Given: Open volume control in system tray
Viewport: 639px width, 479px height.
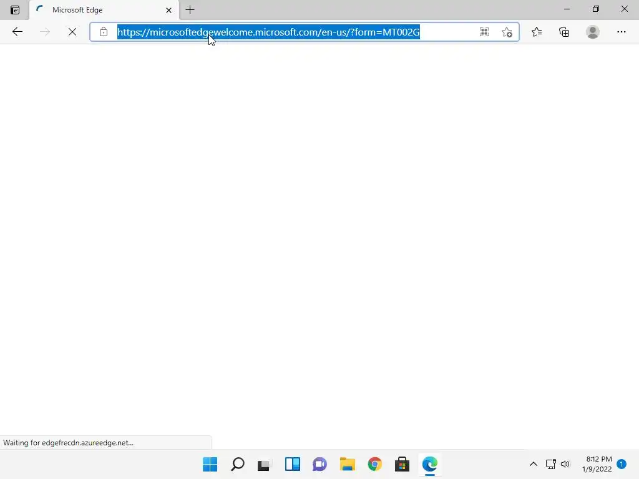Looking at the screenshot, I should point(565,464).
